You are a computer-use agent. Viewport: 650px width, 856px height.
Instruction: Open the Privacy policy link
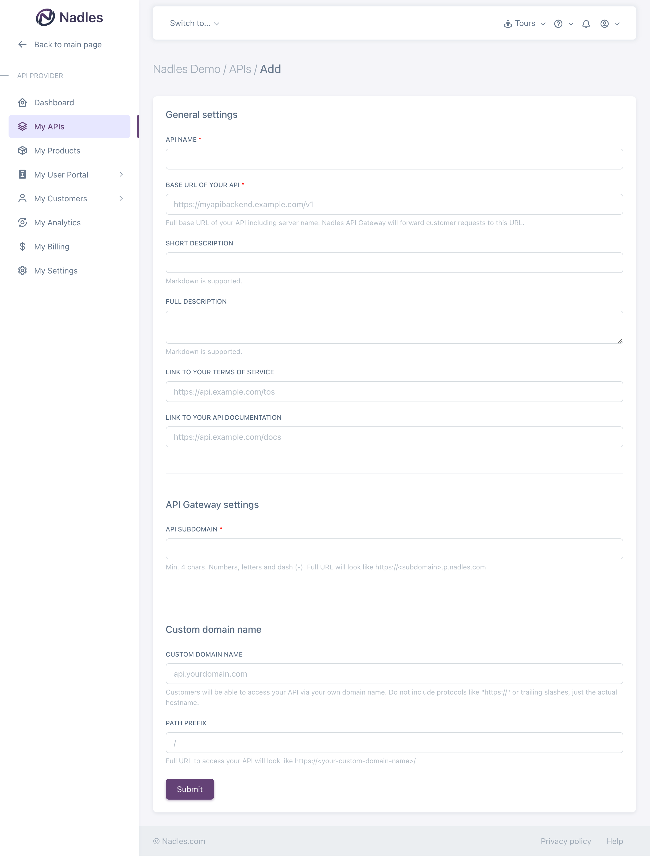pyautogui.click(x=565, y=841)
